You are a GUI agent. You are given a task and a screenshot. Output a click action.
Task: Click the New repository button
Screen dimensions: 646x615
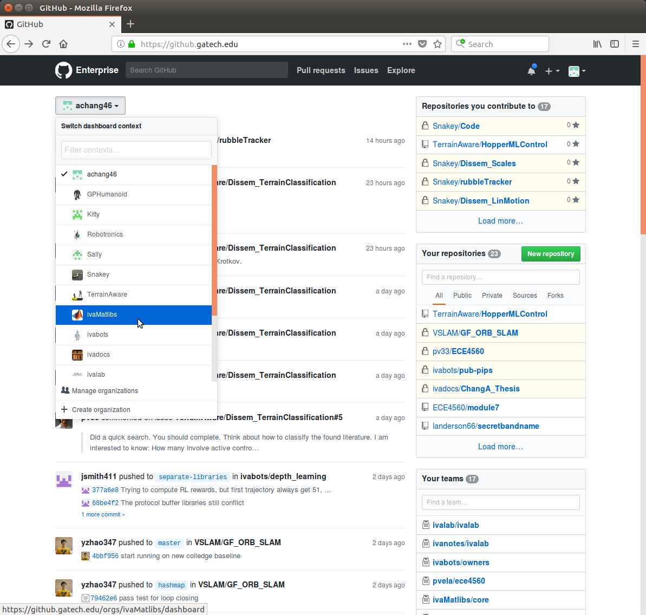click(x=550, y=254)
